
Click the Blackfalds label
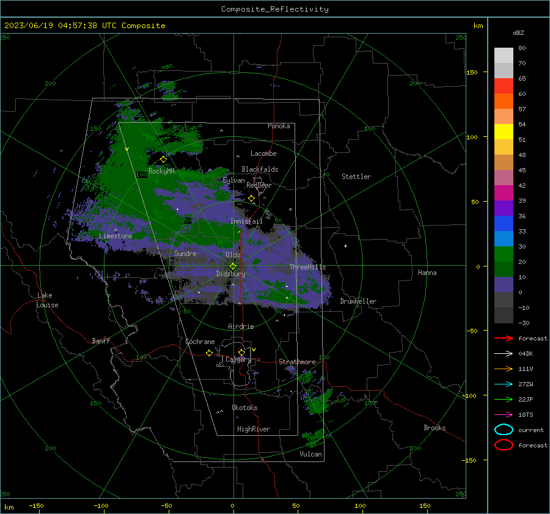[x=260, y=169]
